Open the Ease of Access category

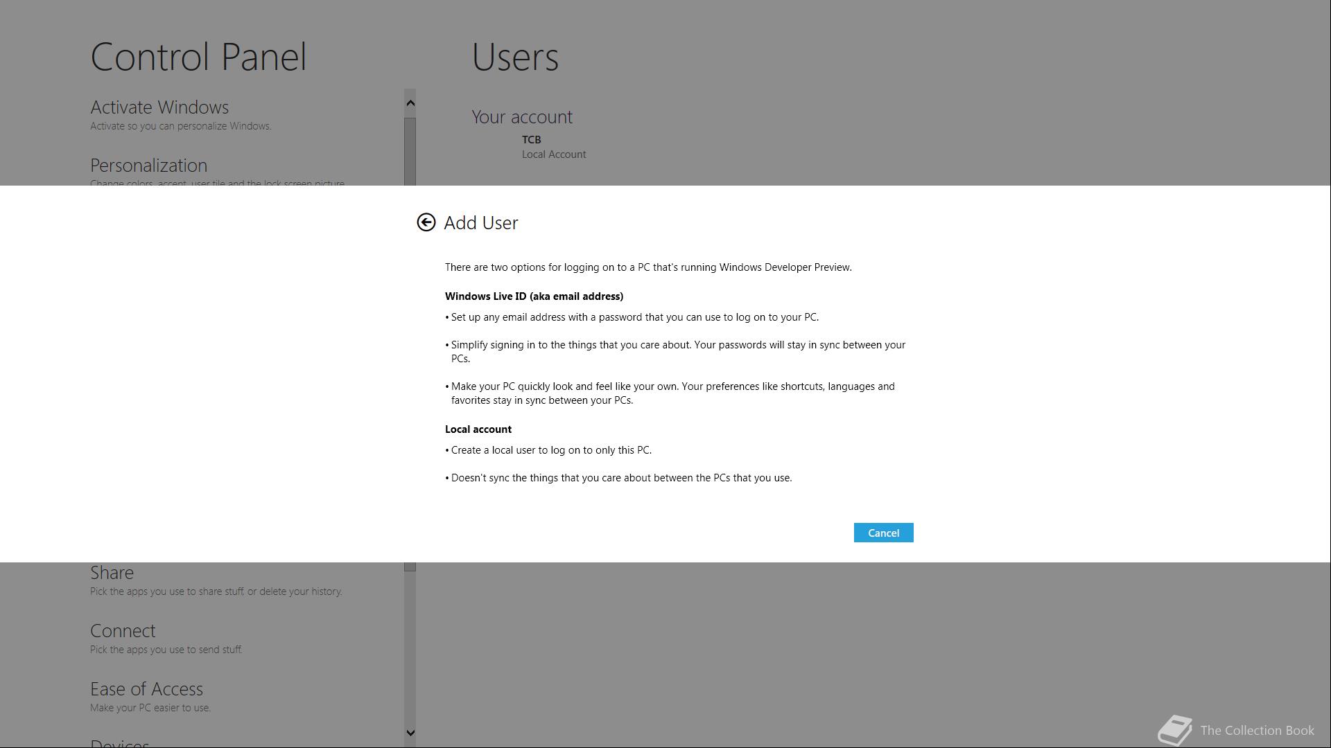pyautogui.click(x=146, y=689)
